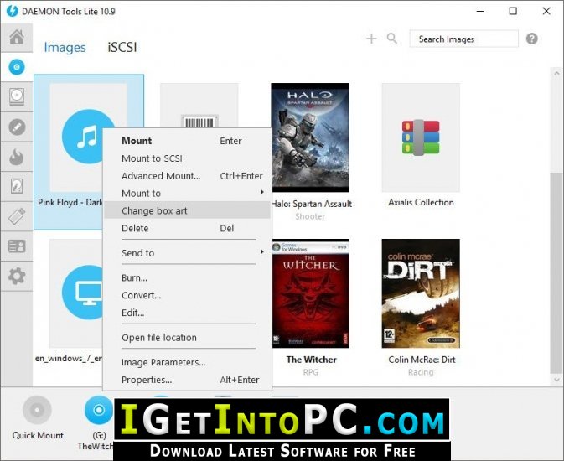Image resolution: width=564 pixels, height=461 pixels.
Task: Select The Witcher cover art
Action: (310, 293)
